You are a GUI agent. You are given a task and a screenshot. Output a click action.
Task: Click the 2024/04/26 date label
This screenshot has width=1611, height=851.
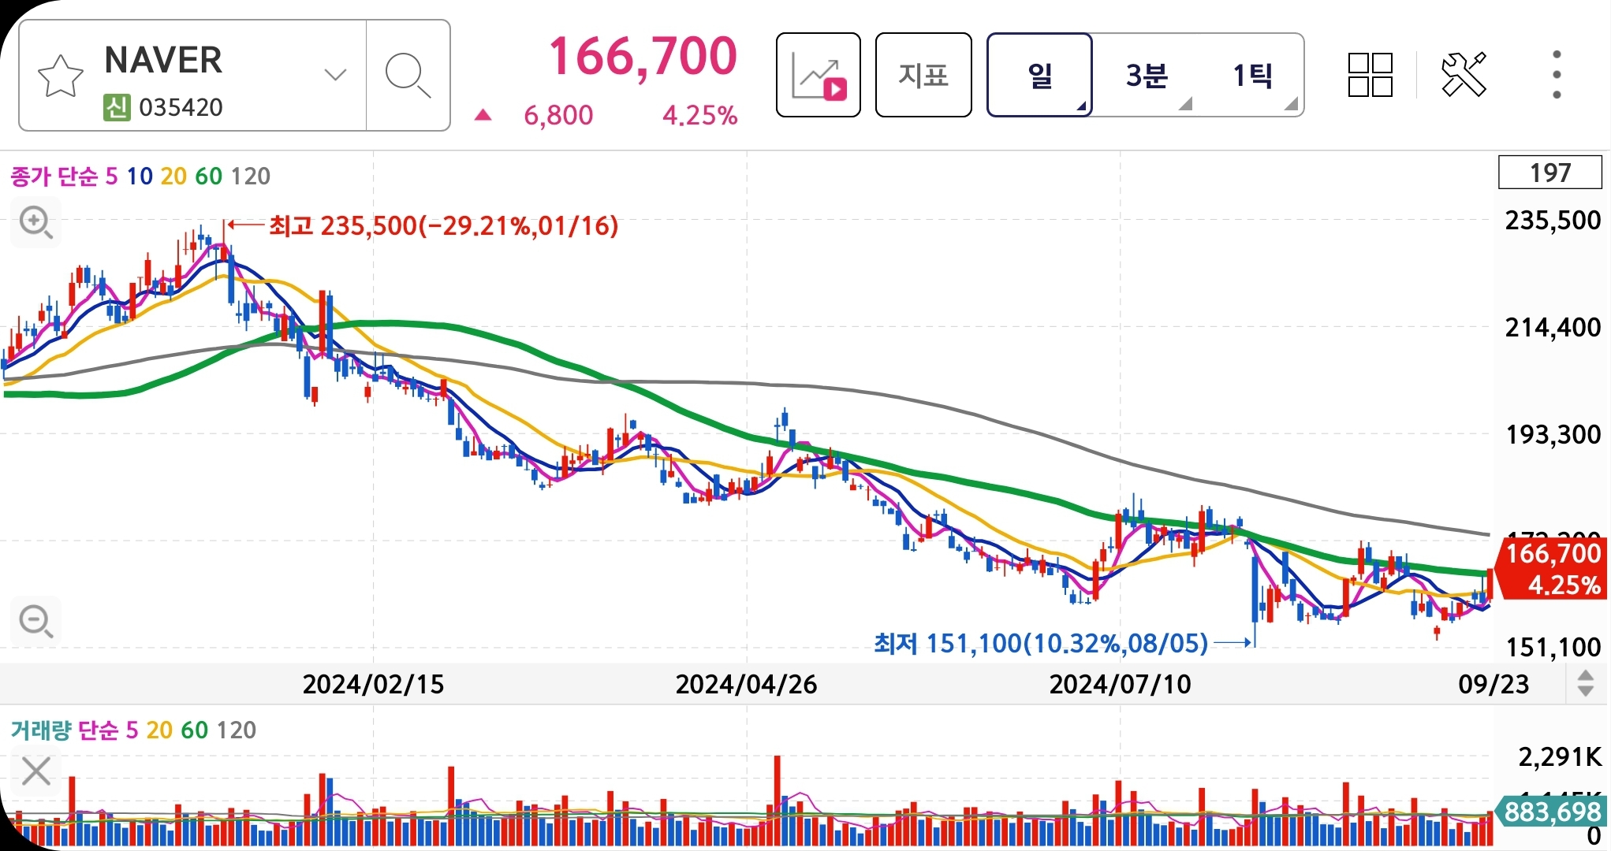[x=746, y=684]
